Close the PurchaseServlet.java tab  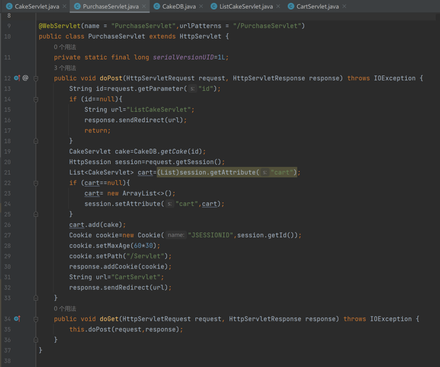(144, 6)
